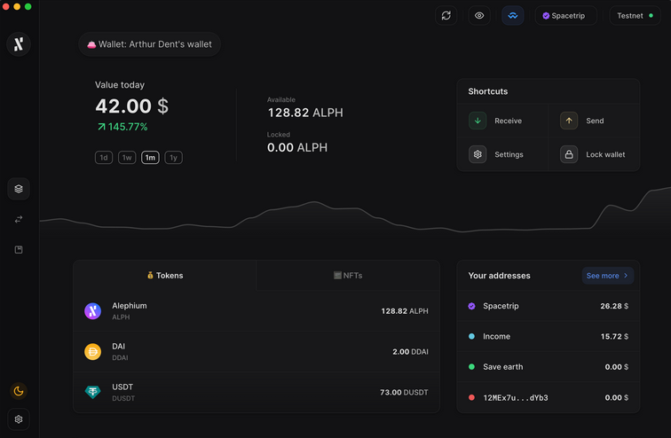
Task: Click the blue Income color dot
Action: (x=471, y=336)
